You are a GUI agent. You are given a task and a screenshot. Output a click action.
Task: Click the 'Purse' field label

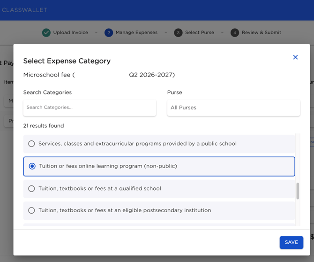coord(175,92)
